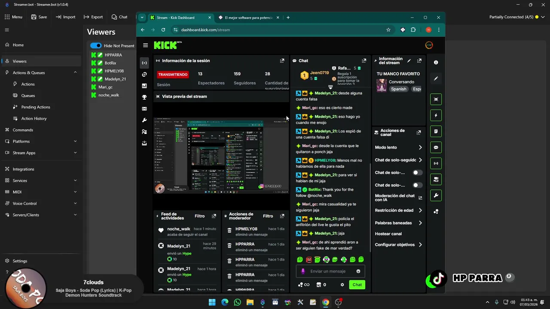Open Configurar objetivos options

point(398,245)
